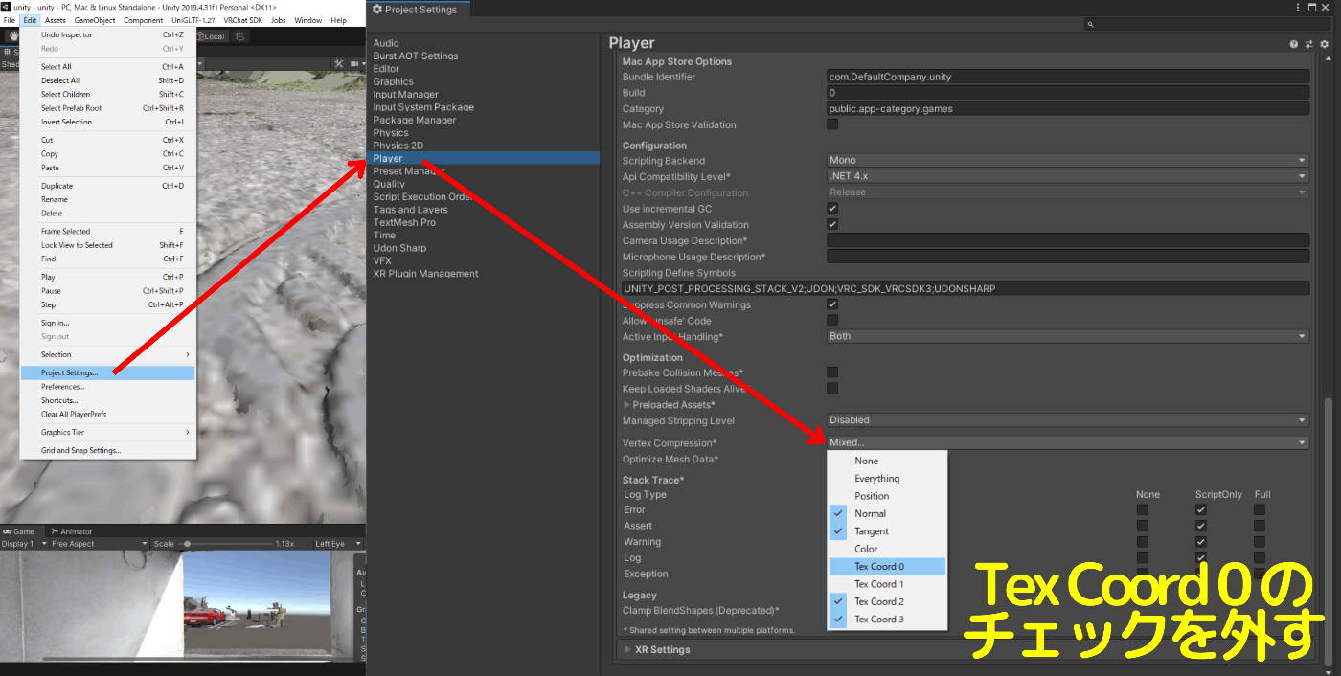
Task: Select Input Manager category
Action: (x=406, y=94)
